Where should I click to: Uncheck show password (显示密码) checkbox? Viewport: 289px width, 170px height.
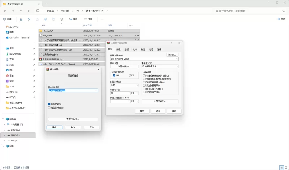tap(49, 104)
